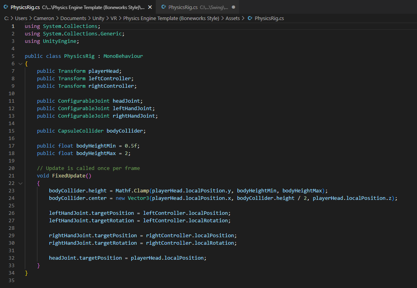Click line number 21 in the gutter
Screen dimensions: 417x288
click(x=11, y=176)
